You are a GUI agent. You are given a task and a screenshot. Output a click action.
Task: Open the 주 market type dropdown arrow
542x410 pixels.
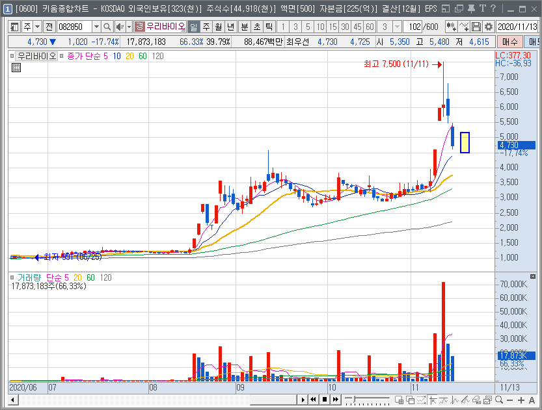(37, 27)
